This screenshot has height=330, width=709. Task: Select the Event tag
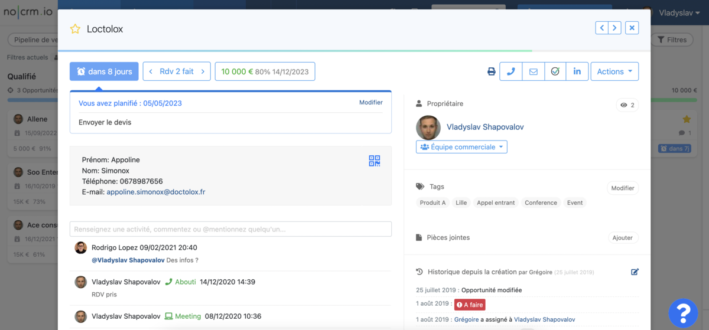(575, 202)
